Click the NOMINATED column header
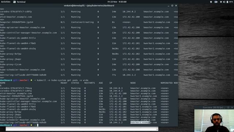This screenshot has height=132, width=234. pyautogui.click(x=167, y=83)
